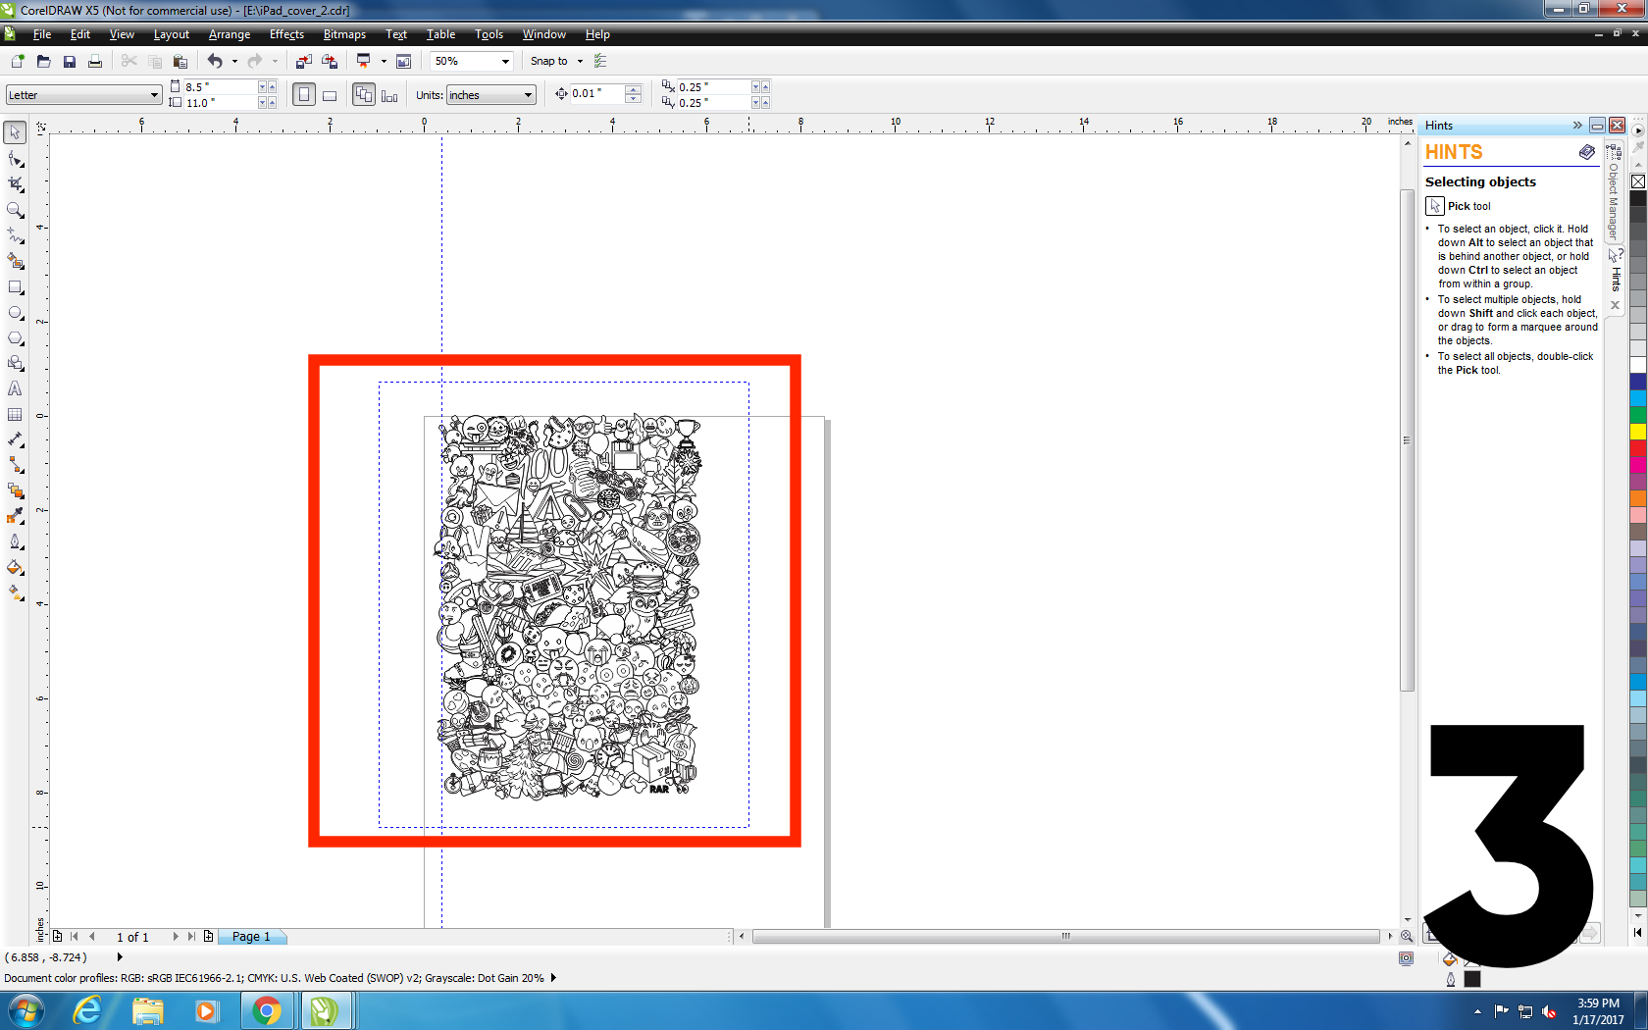
Task: Open the Layout menu
Action: [172, 34]
